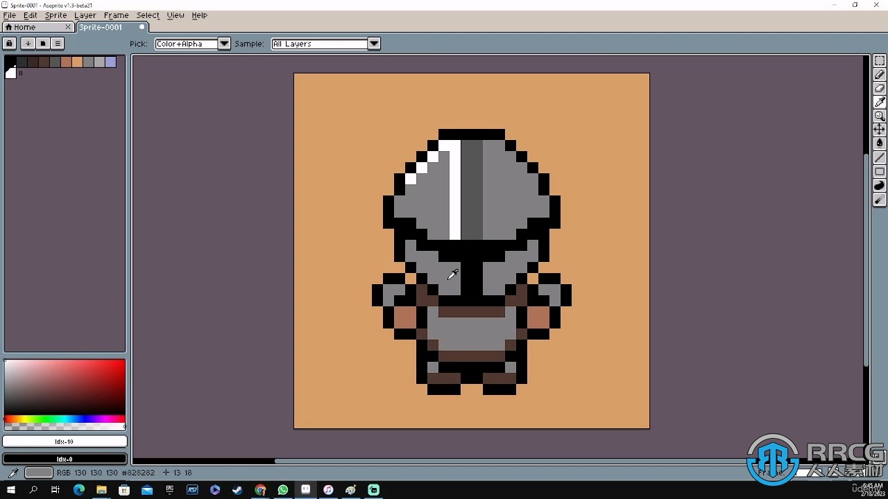Pick the white palette swatch
Screen dimensions: 888x499
coord(10,73)
